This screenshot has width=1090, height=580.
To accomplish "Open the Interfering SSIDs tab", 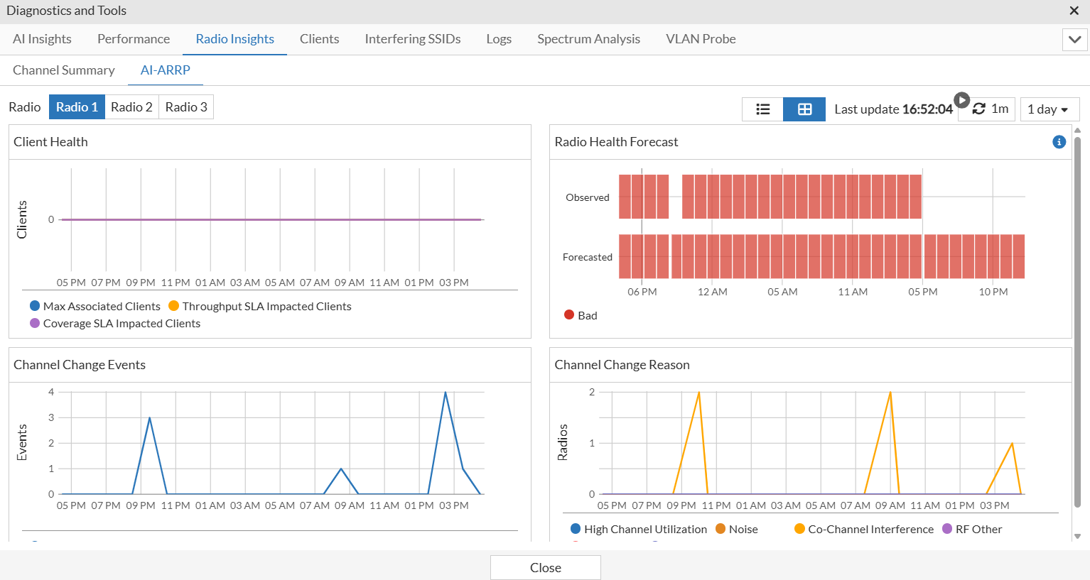I will click(x=412, y=39).
